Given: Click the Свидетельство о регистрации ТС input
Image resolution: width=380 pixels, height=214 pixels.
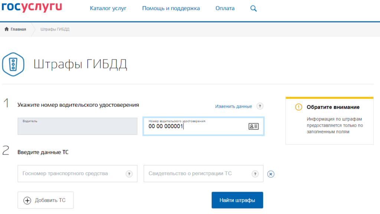Looking at the screenshot, I should [x=197, y=174].
